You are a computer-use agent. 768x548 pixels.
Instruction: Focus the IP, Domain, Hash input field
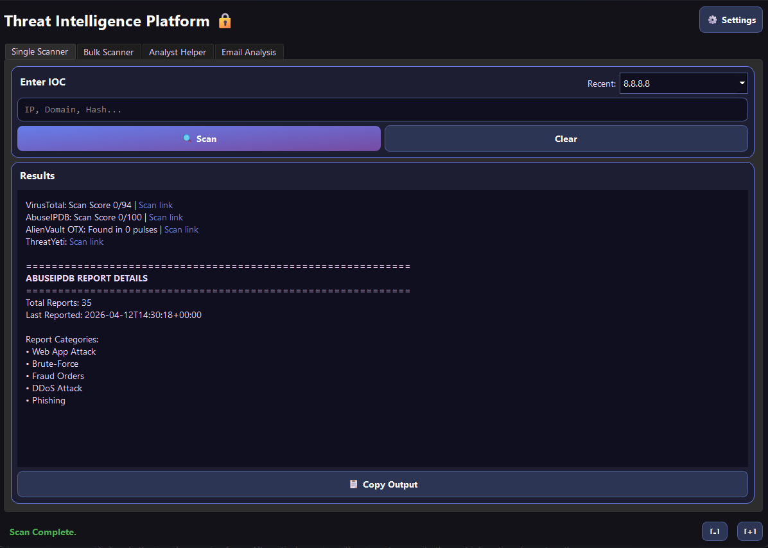383,110
